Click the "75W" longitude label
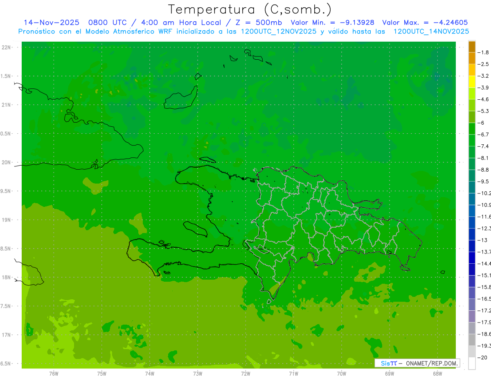Viewport: 491px width, 379px height. (101, 374)
